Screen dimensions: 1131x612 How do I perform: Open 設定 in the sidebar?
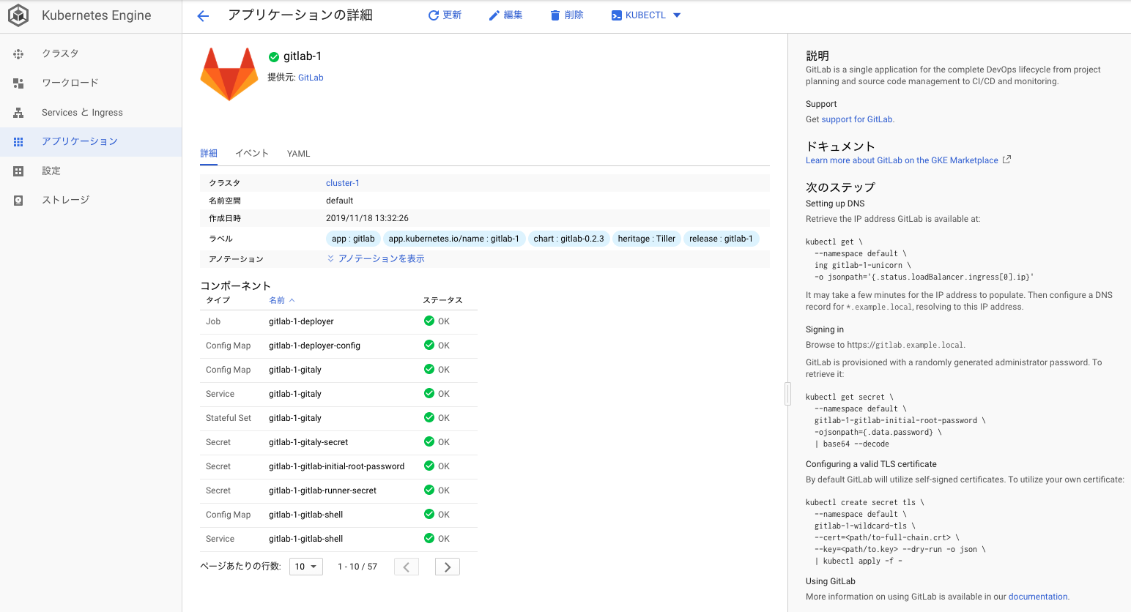91,171
